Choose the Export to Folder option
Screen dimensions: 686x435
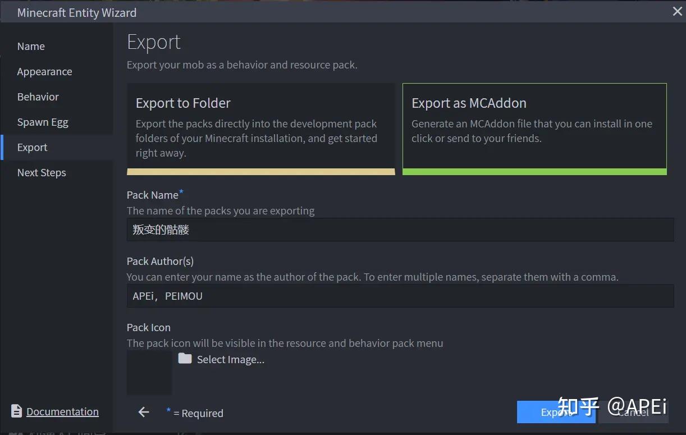tap(261, 129)
